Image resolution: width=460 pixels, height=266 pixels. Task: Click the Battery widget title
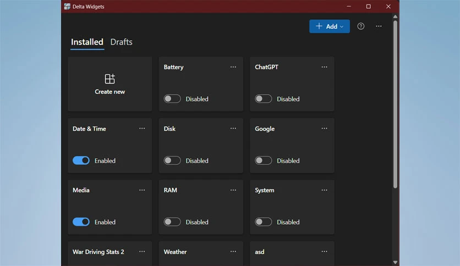tap(174, 67)
